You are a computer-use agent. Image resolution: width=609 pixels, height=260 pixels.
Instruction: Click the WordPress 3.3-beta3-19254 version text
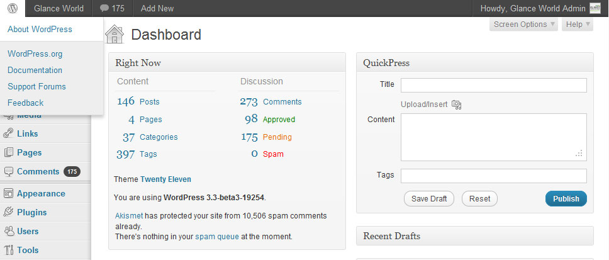pos(214,198)
